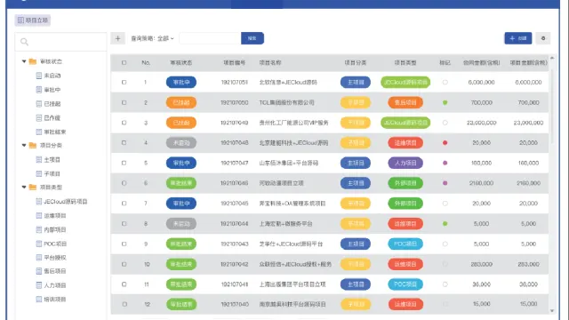Image resolution: width=569 pixels, height=320 pixels.
Task: Click the document icon beside 未启动
Action: (x=39, y=76)
